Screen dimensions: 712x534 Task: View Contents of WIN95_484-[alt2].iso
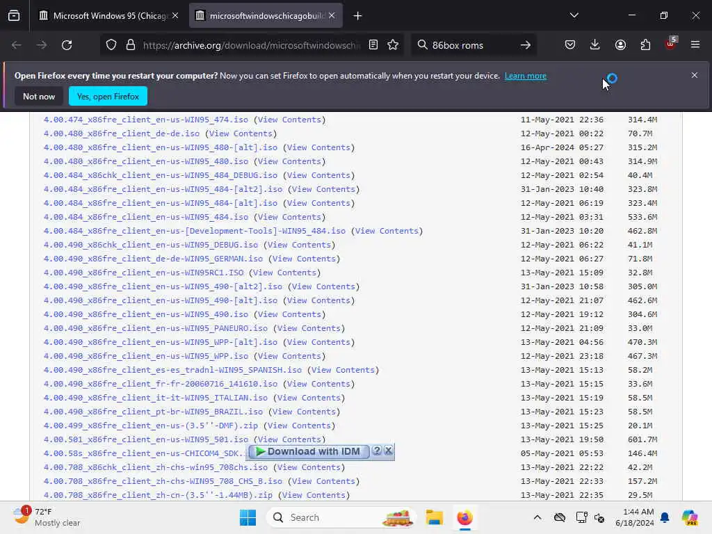click(x=323, y=189)
